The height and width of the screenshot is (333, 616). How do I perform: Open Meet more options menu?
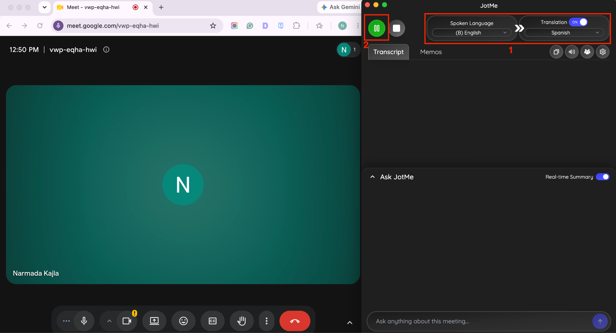point(266,321)
